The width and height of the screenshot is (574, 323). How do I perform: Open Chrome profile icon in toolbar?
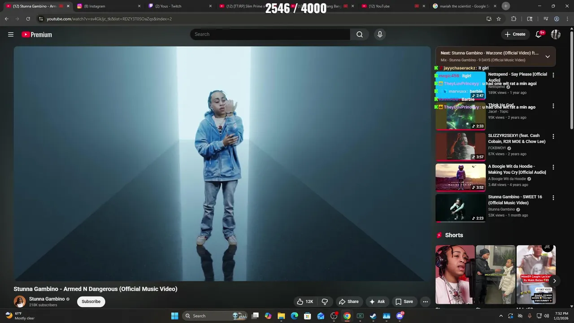coord(557,19)
